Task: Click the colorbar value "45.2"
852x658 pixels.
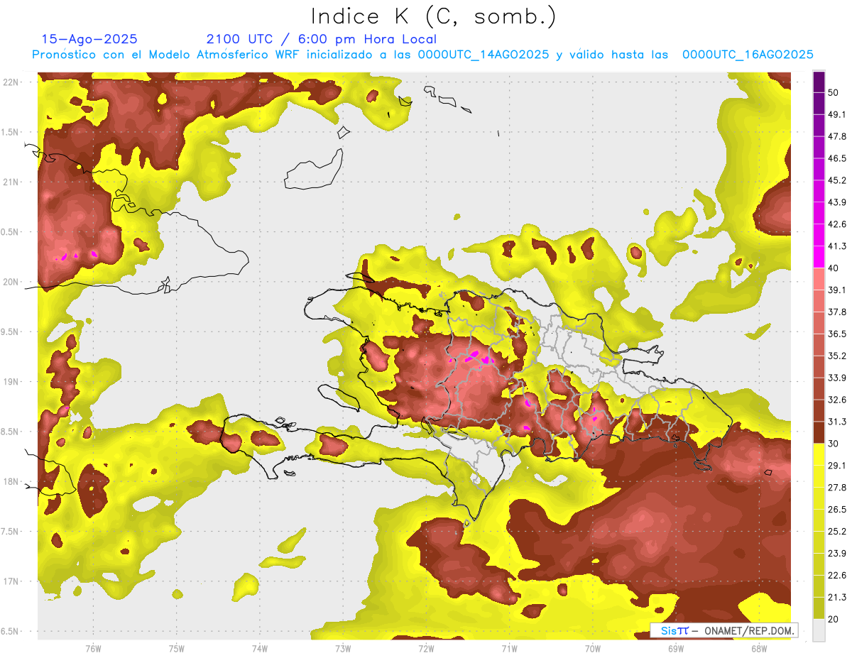Action: point(836,180)
